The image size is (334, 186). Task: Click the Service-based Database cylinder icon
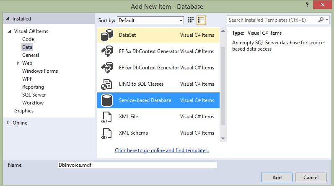tap(106, 100)
